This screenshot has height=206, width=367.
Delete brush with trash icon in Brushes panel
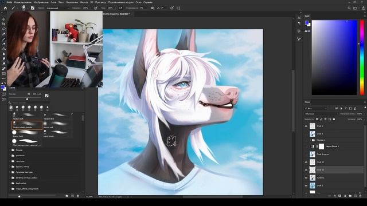[x=78, y=196]
